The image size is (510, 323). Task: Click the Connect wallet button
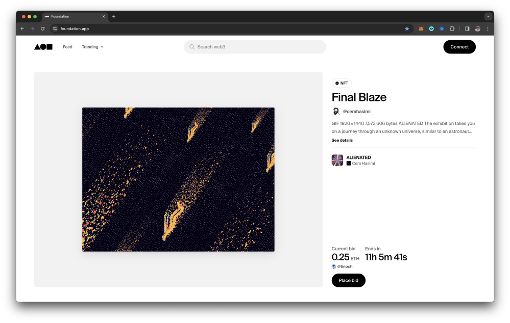click(x=459, y=47)
